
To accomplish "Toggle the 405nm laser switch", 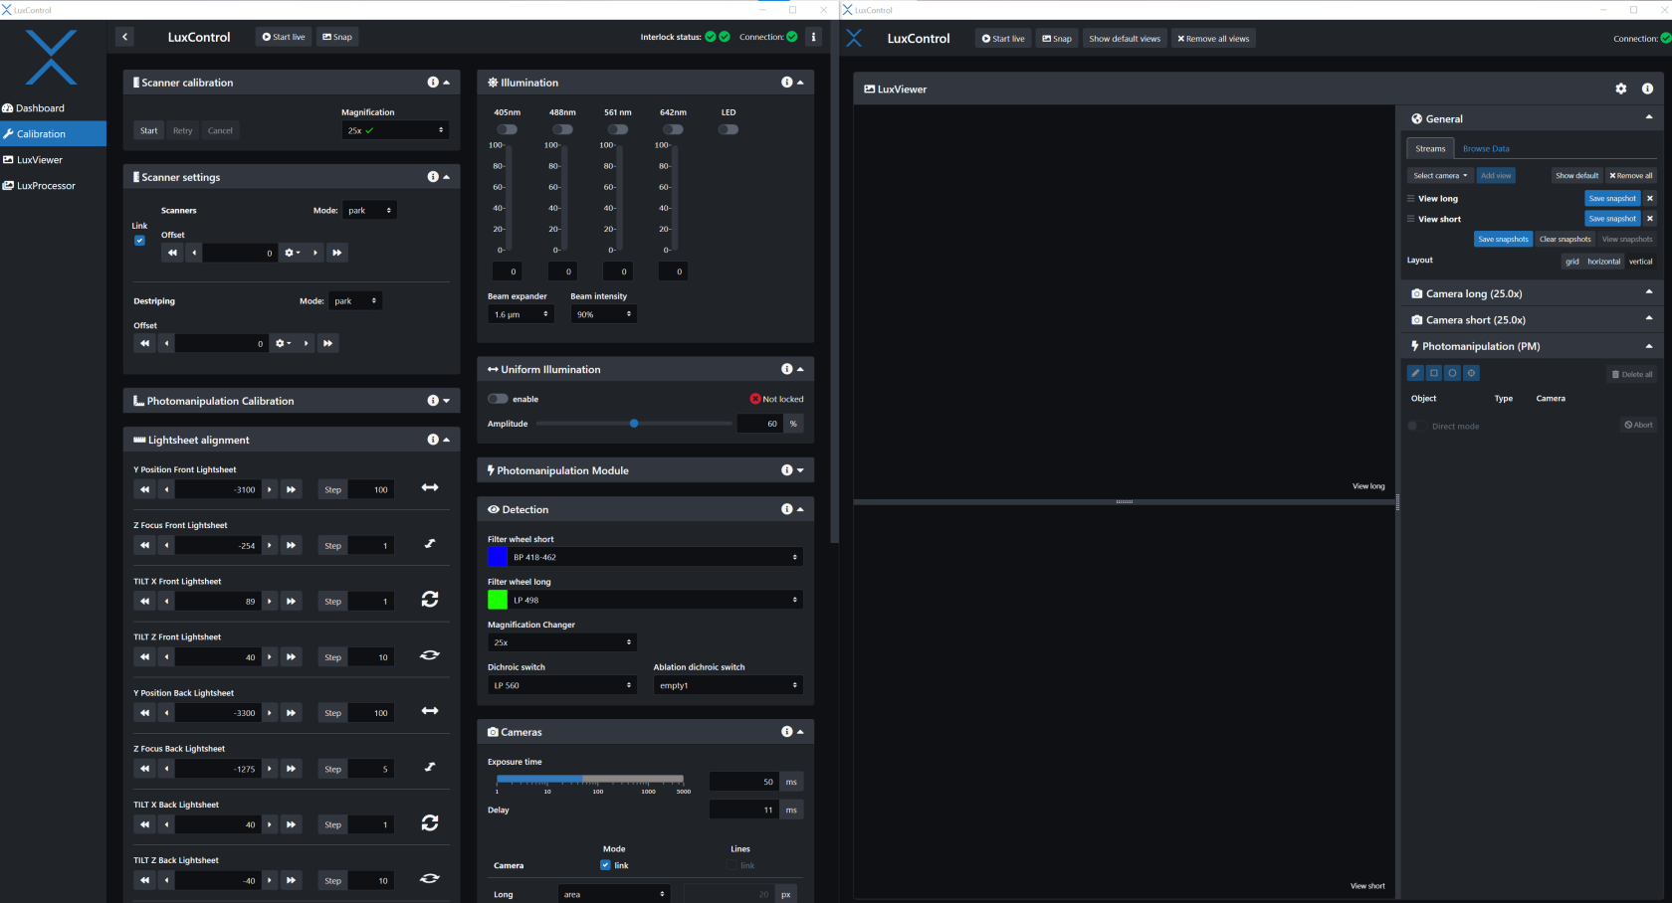I will click(508, 129).
